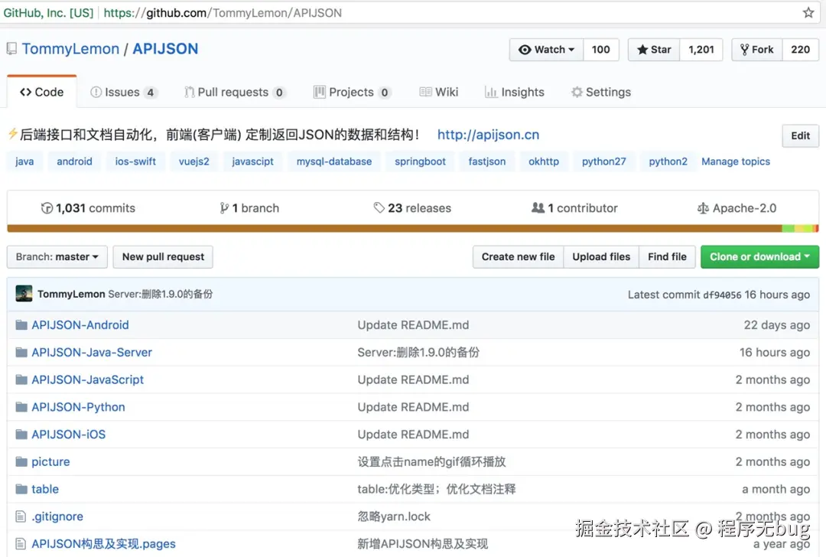Click the folder icon next to APIJSON-Android
This screenshot has width=826, height=557.
click(x=21, y=324)
